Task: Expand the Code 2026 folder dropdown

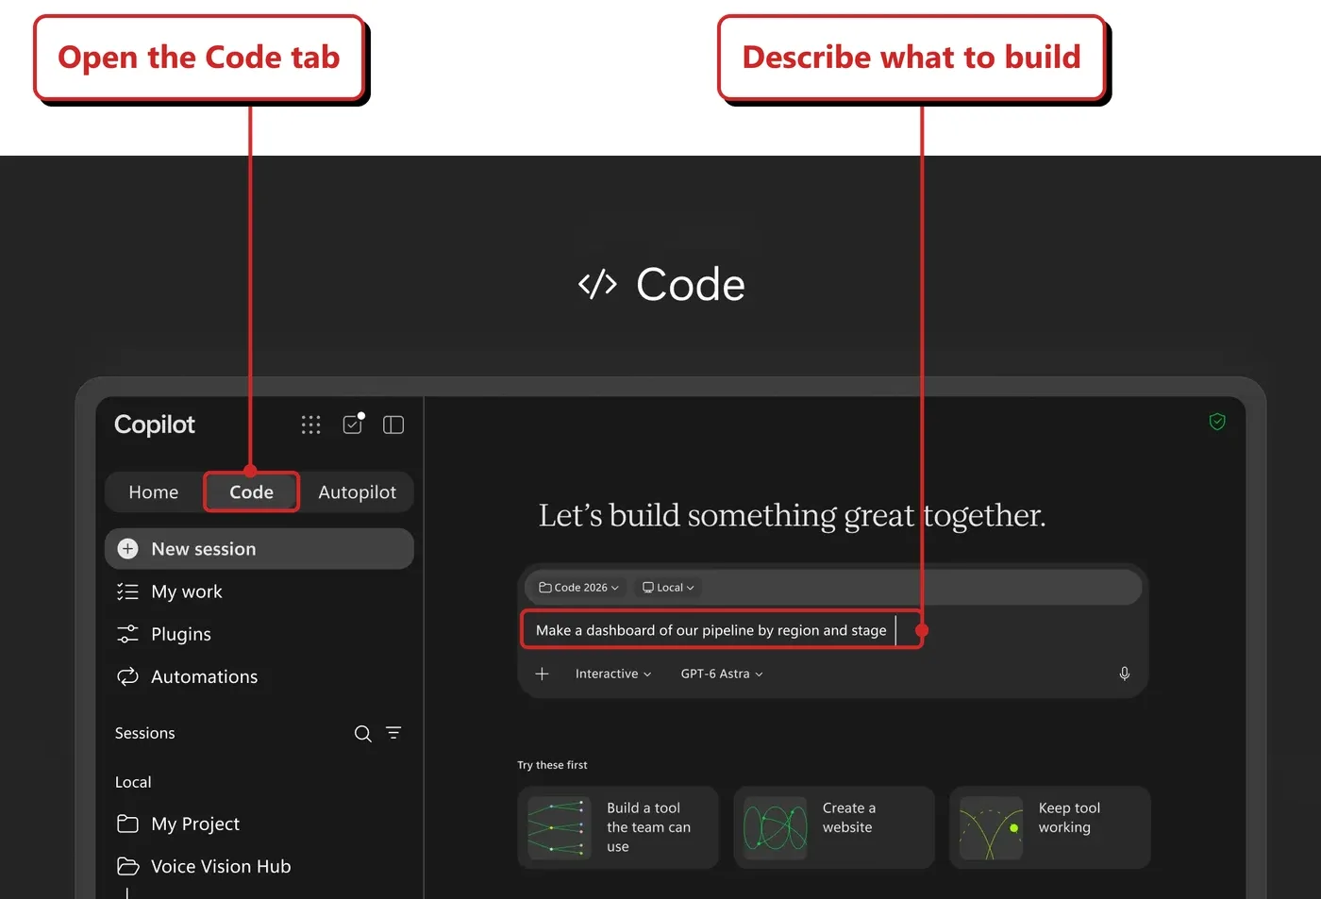Action: pos(578,587)
